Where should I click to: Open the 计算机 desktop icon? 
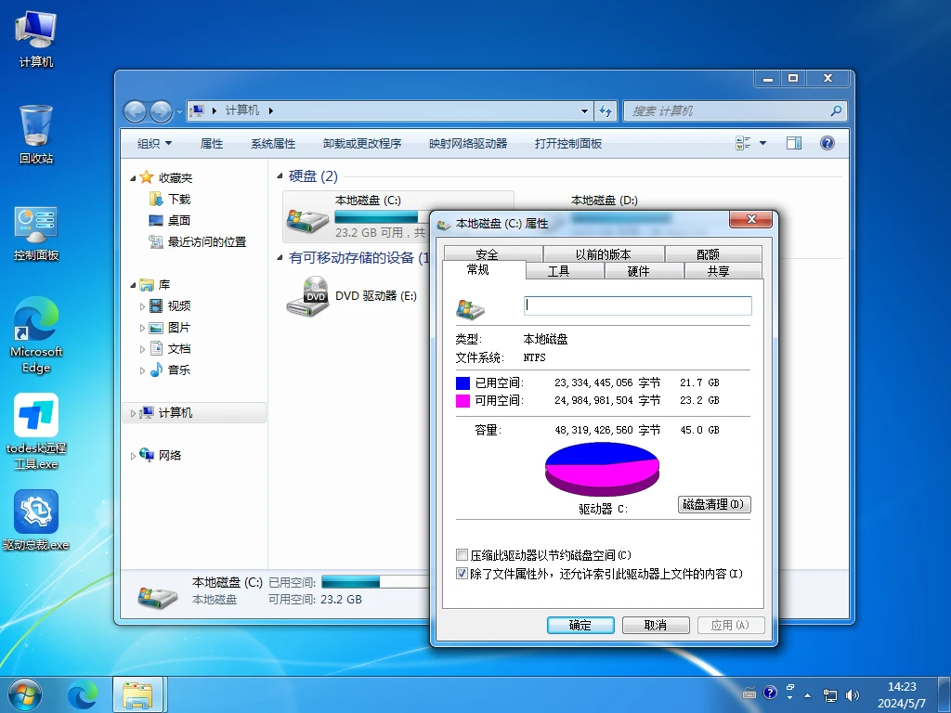pos(36,39)
